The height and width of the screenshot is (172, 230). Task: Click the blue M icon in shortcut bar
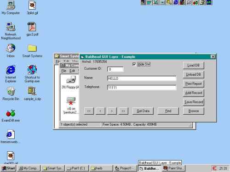209,2
